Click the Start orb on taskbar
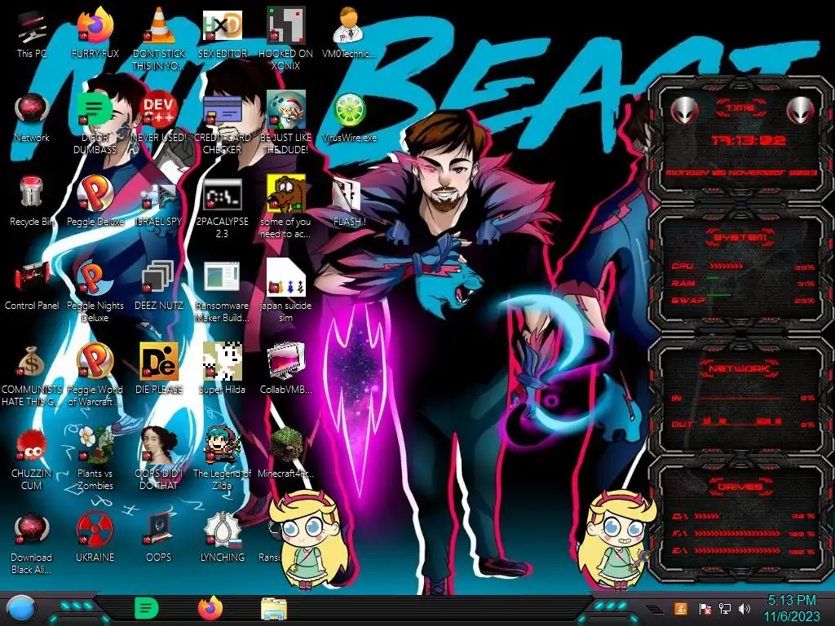835x626 pixels. click(x=21, y=610)
